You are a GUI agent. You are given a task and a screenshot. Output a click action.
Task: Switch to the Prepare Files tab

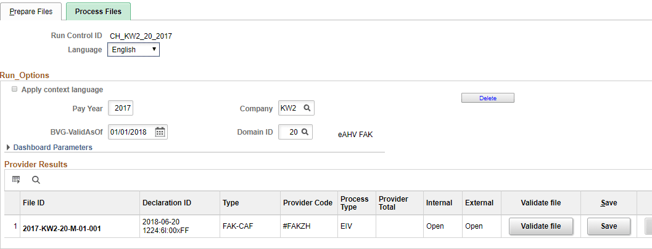point(31,12)
